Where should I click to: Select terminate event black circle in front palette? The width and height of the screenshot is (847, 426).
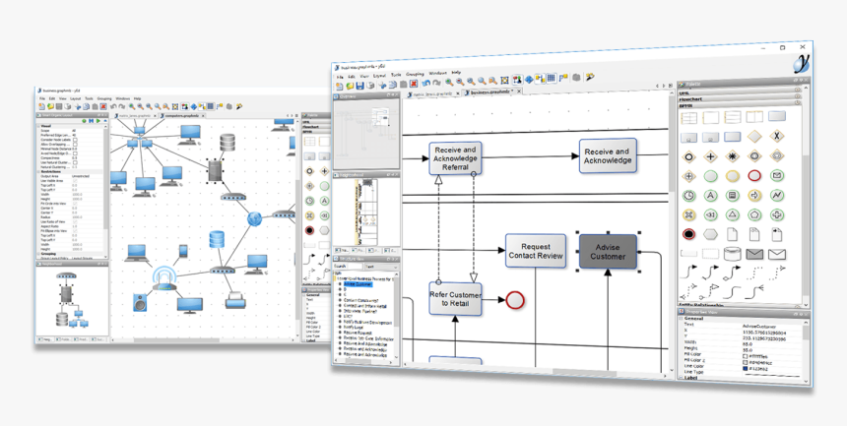[688, 234]
